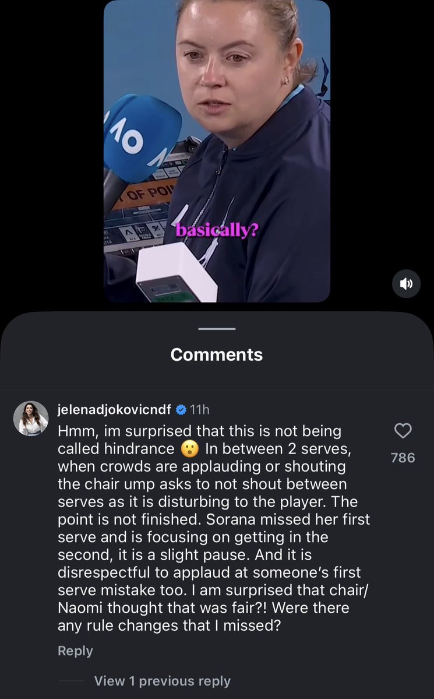The width and height of the screenshot is (434, 699).
Task: Expand View 1 previous reply
Action: pos(162,681)
